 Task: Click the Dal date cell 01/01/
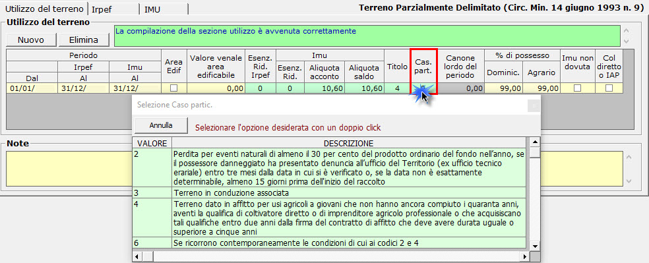coord(31,88)
